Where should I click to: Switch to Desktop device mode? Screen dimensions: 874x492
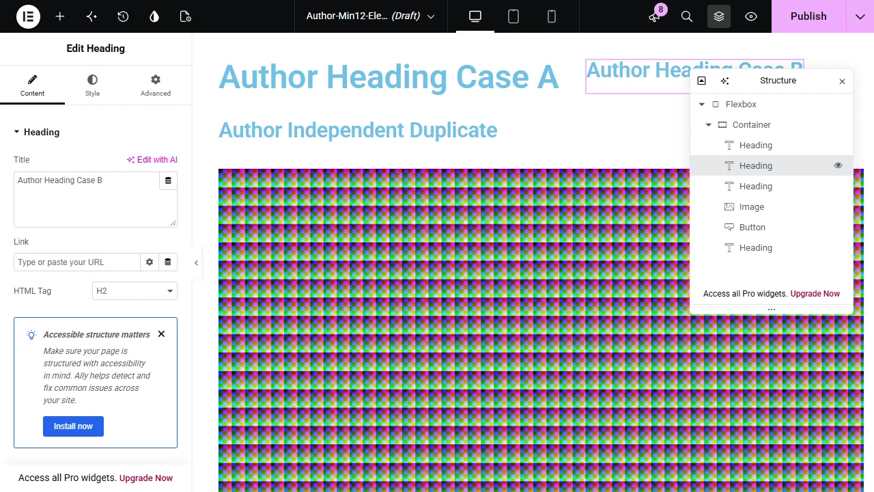click(475, 16)
